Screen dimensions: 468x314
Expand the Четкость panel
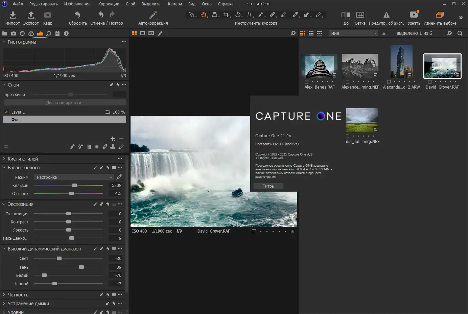click(3, 294)
